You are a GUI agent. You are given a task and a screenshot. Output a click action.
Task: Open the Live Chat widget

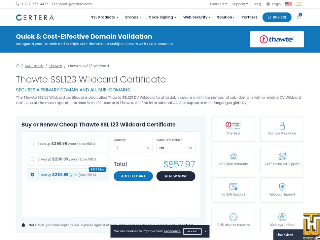(x=285, y=235)
